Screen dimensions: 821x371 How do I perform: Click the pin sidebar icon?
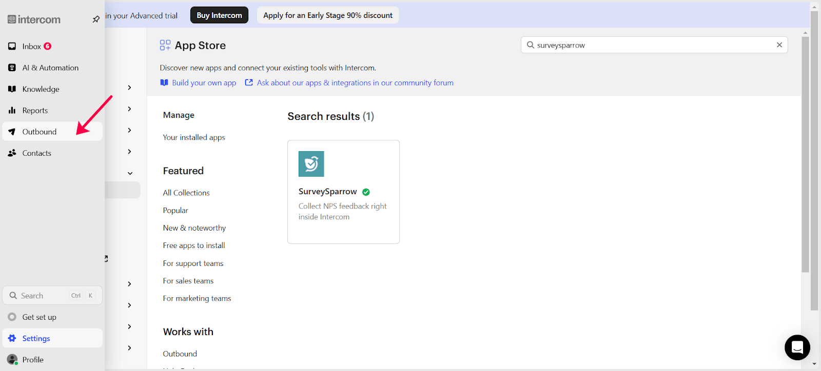[x=96, y=19]
